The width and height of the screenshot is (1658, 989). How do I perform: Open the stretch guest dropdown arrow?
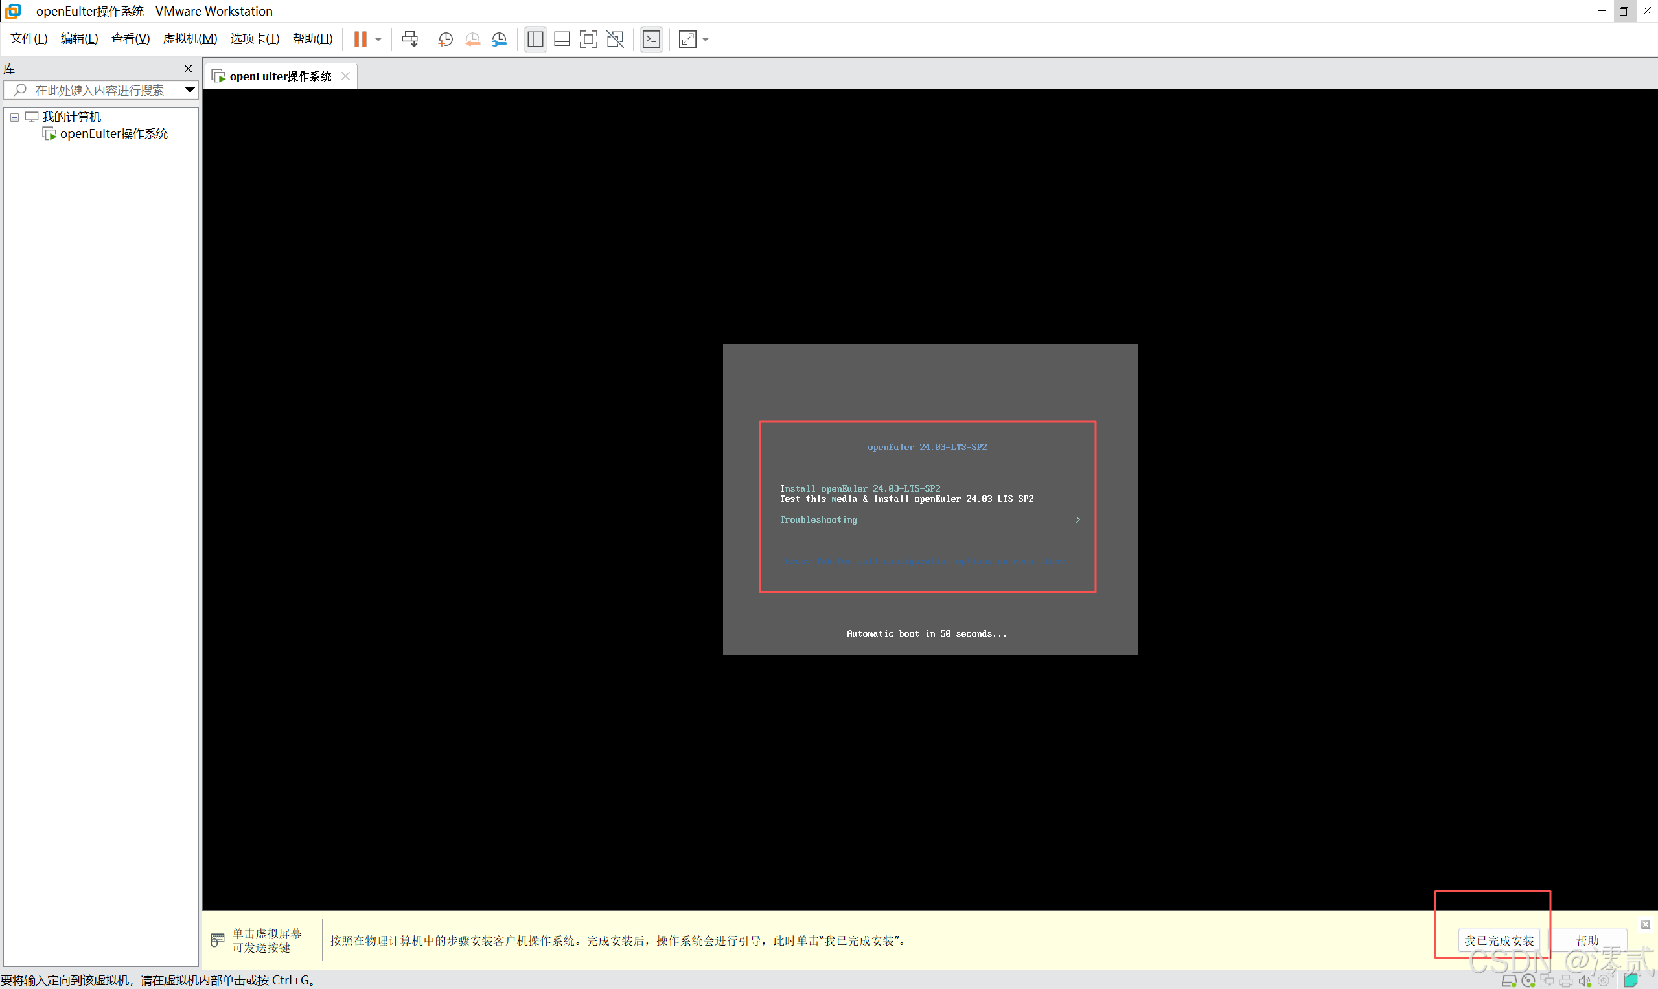(706, 40)
